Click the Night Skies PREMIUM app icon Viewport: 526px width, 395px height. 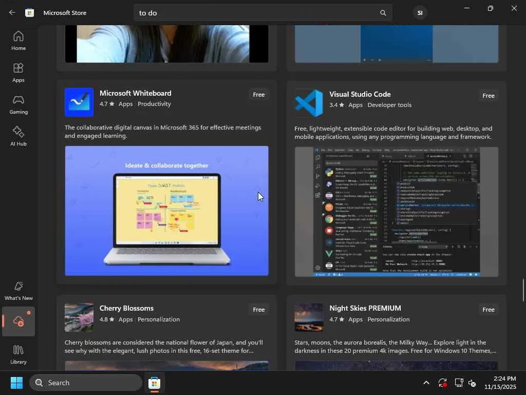pyautogui.click(x=309, y=317)
